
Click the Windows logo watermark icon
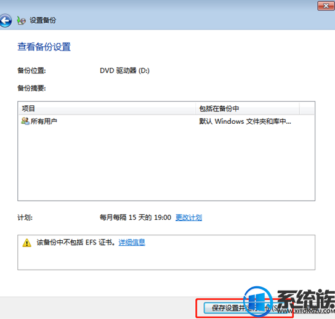258,302
